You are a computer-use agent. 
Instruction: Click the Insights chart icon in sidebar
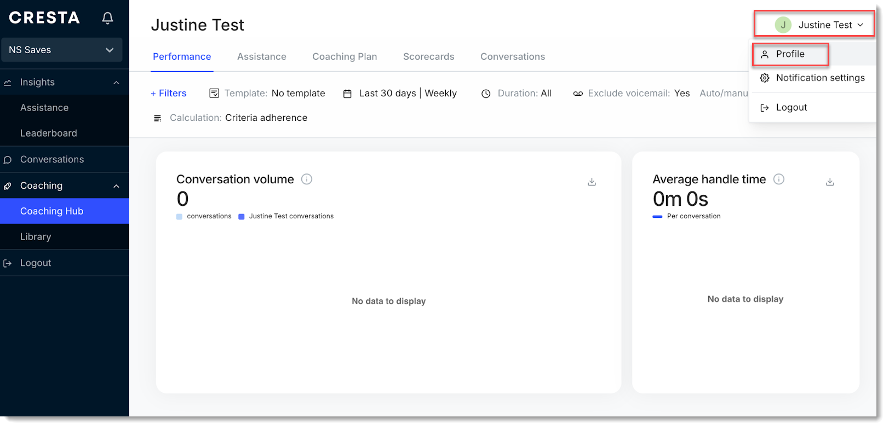point(8,83)
